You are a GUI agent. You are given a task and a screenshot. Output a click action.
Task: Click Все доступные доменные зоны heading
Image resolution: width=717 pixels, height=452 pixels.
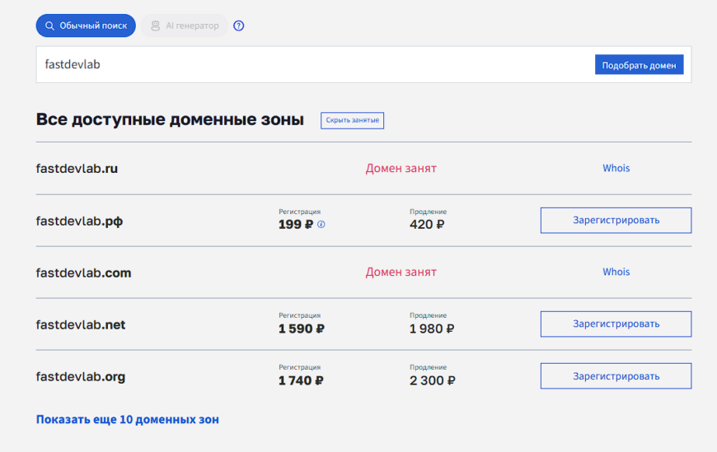[x=170, y=119]
